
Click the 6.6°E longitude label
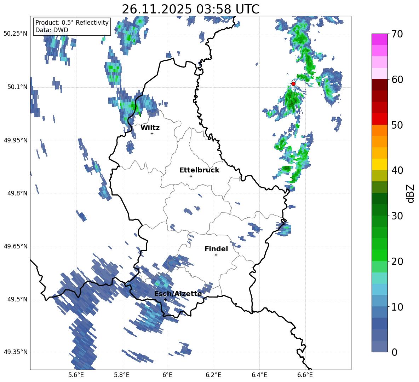[x=305, y=375]
